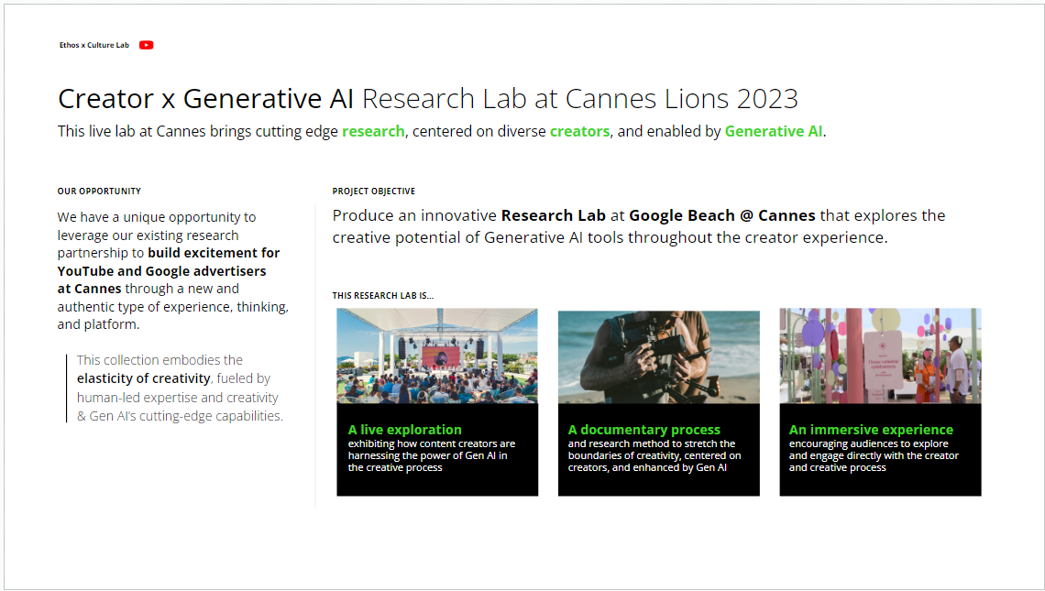Click 'build excitement for' bold text
Image resolution: width=1045 pixels, height=591 pixels.
(214, 253)
